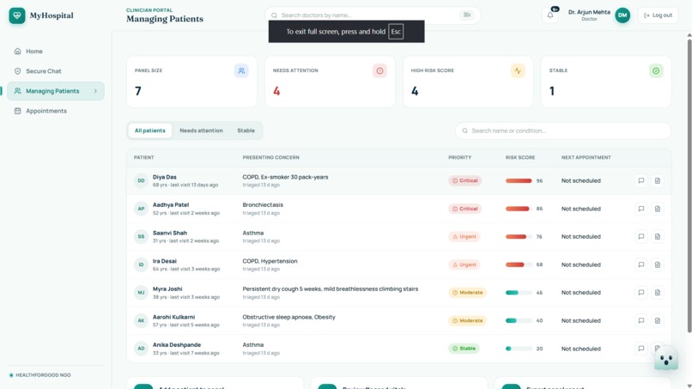This screenshot has height=389, width=692.
Task: Click the Critical badge for Aadhya Patel
Action: click(x=464, y=209)
